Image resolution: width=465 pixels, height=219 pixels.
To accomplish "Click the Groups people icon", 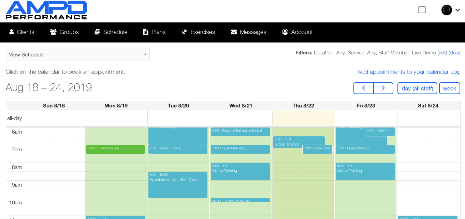I will pyautogui.click(x=53, y=32).
